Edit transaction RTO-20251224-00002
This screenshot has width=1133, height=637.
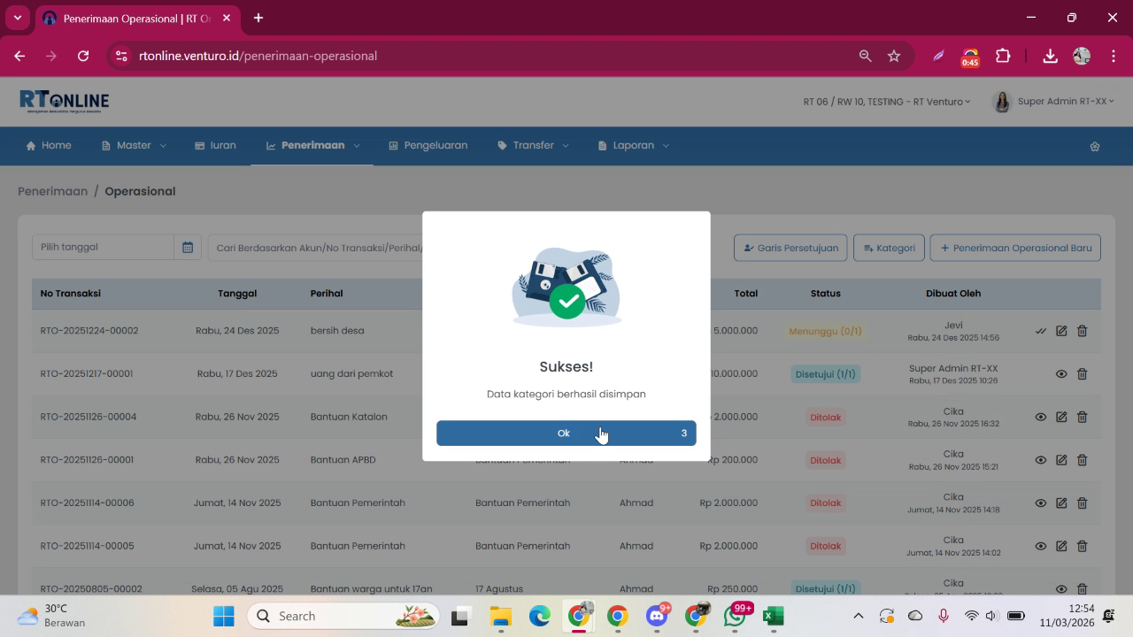tap(1061, 331)
